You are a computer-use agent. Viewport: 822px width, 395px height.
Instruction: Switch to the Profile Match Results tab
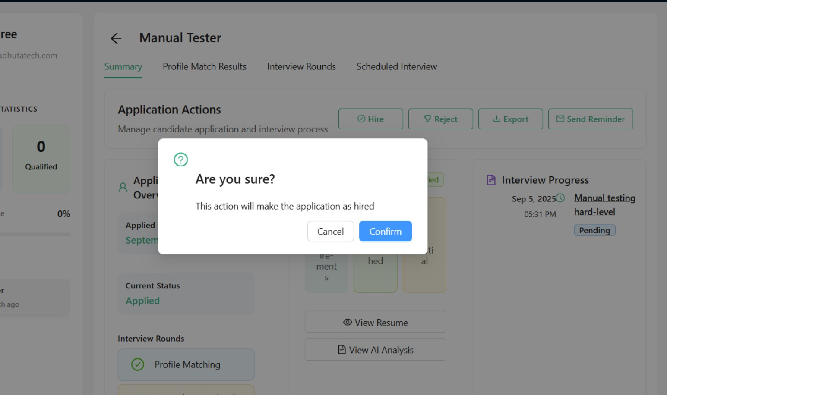[x=204, y=66]
